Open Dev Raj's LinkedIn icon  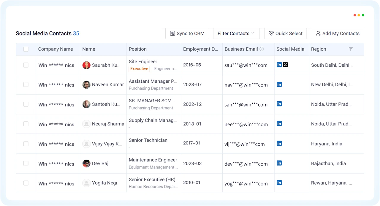coord(279,163)
